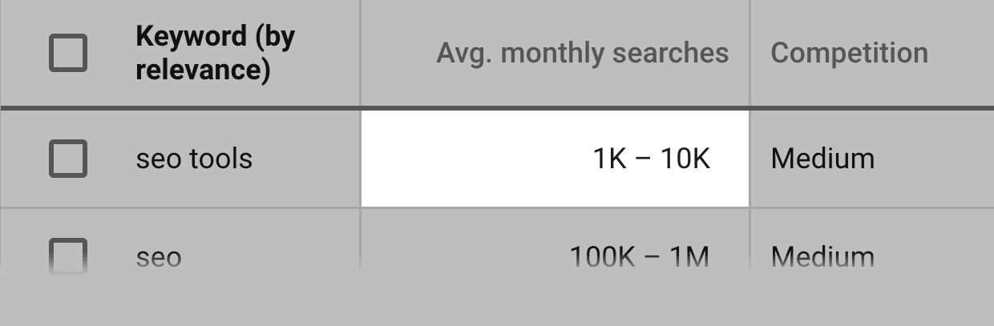Click the divider between Avg. monthly searches and Competition headers
994x326 pixels.
pyautogui.click(x=750, y=53)
